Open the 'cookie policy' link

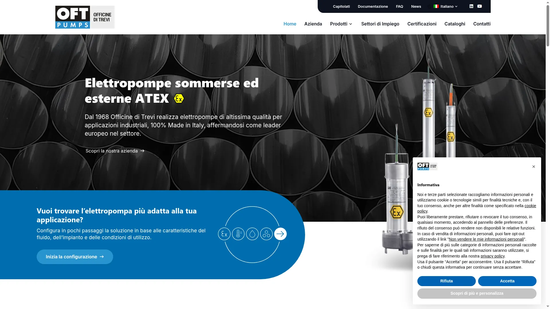click(530, 206)
